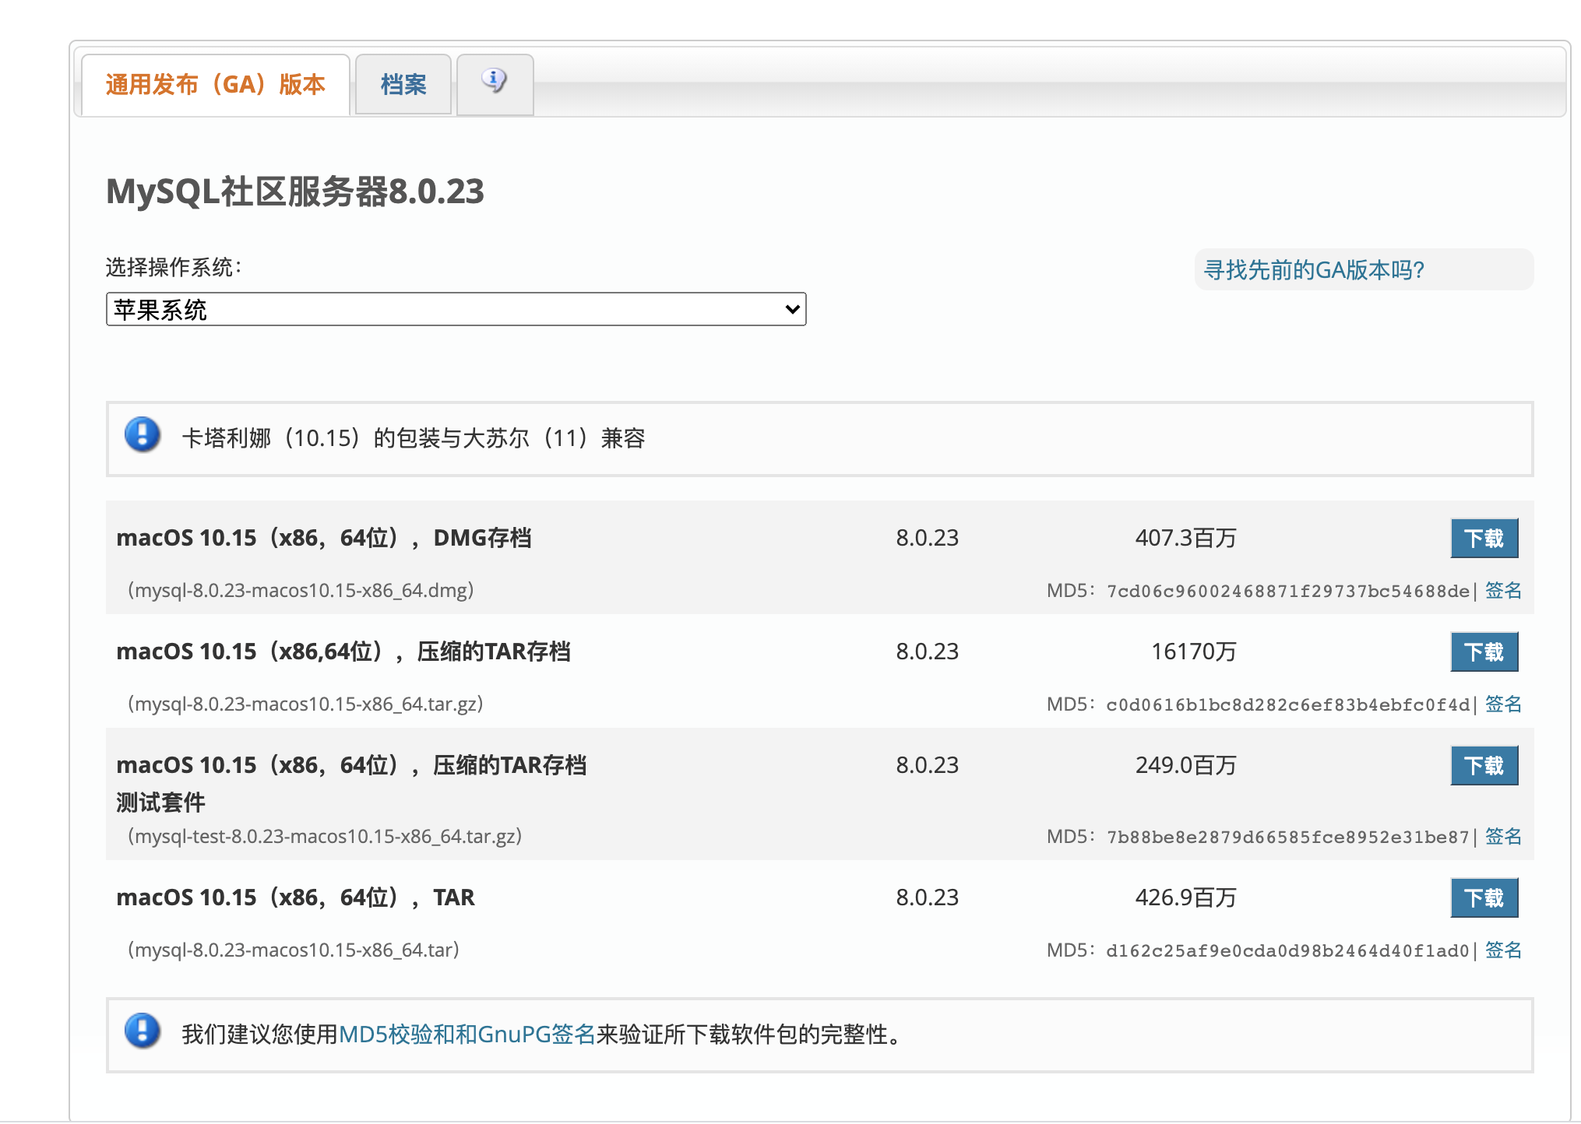Switch to the 档案 tab
The width and height of the screenshot is (1581, 1124).
(x=403, y=85)
